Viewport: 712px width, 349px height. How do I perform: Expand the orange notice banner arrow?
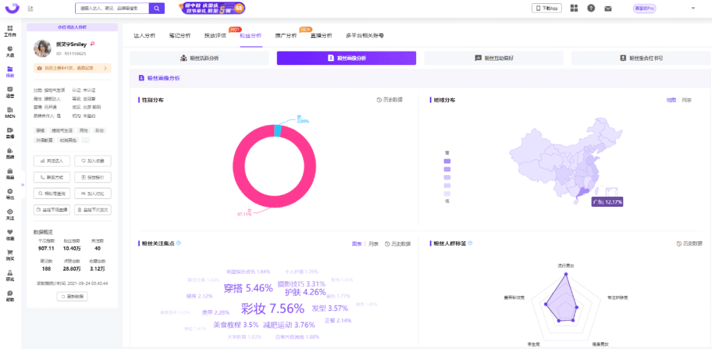pos(105,68)
